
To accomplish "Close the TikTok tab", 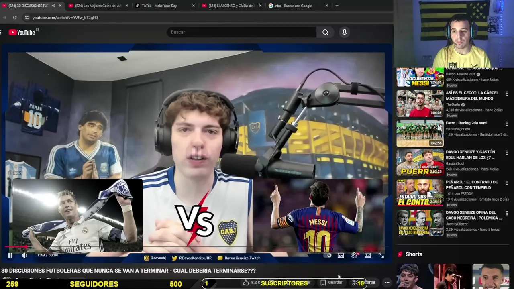I will (194, 6).
